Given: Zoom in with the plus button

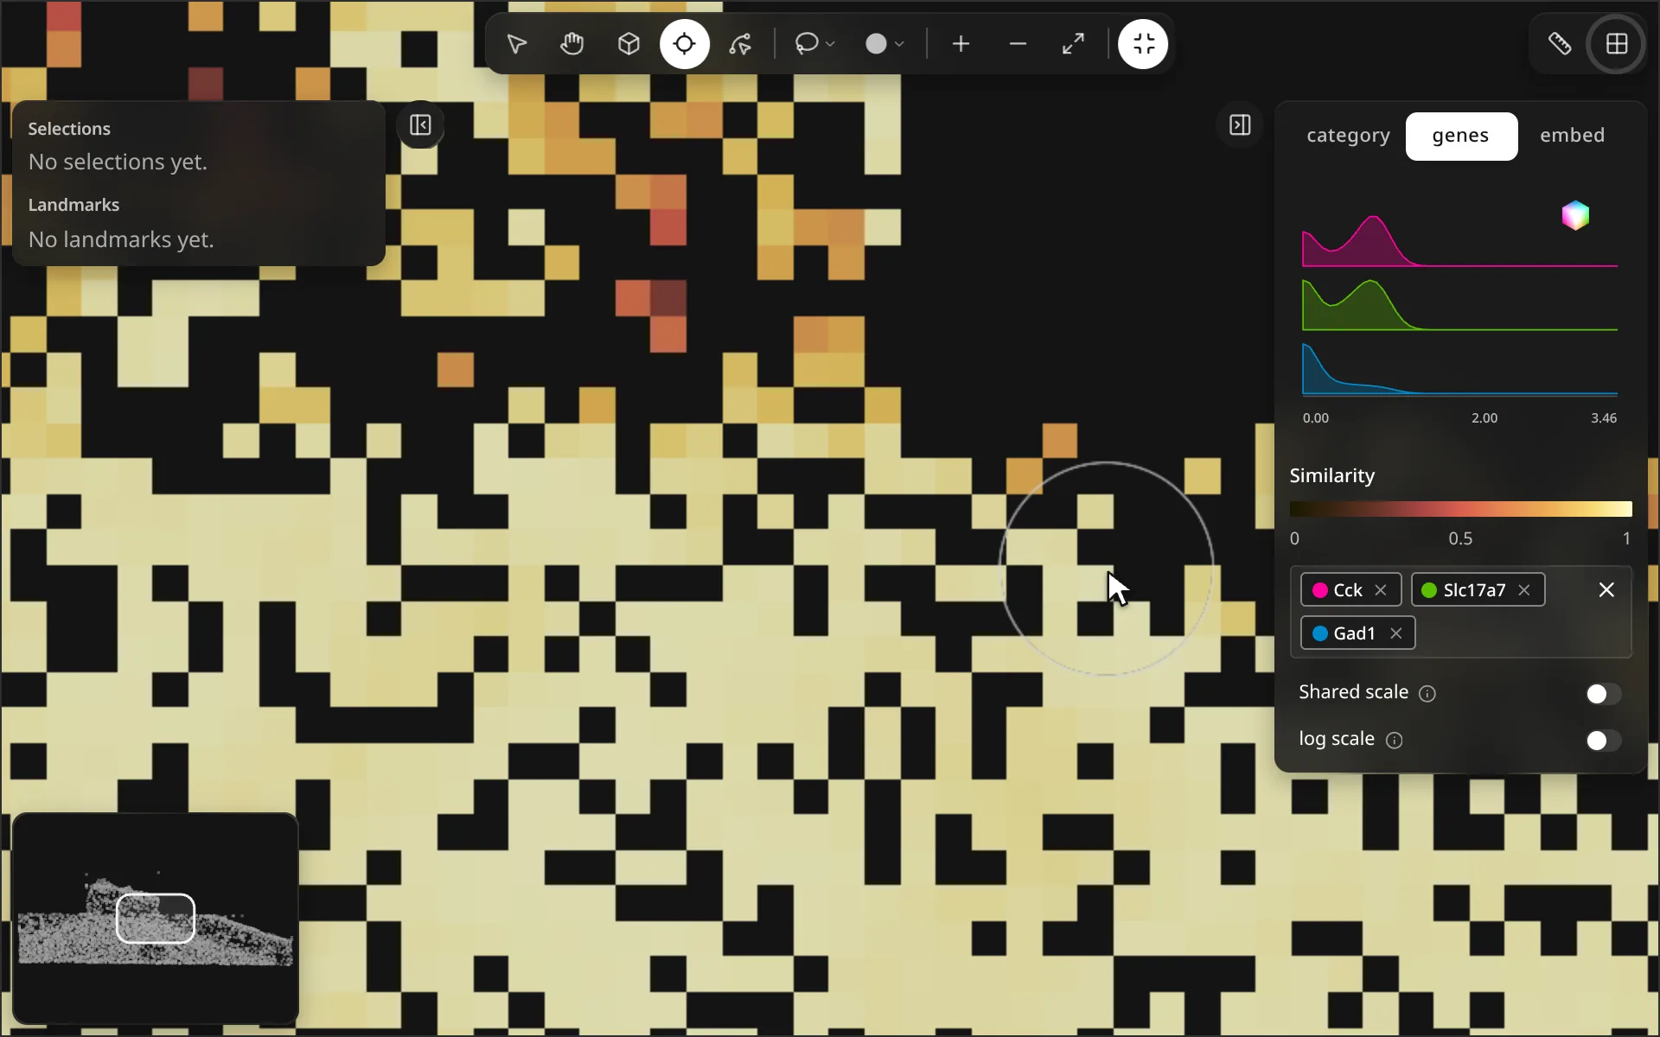Looking at the screenshot, I should point(961,44).
